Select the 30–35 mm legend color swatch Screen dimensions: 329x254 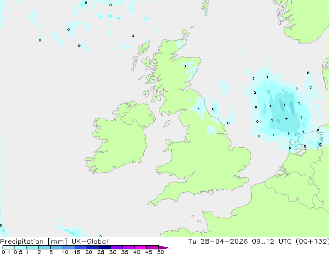click(x=116, y=247)
